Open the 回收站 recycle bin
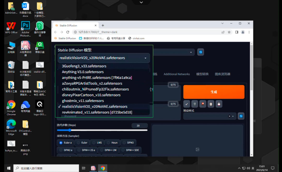 pos(11,67)
